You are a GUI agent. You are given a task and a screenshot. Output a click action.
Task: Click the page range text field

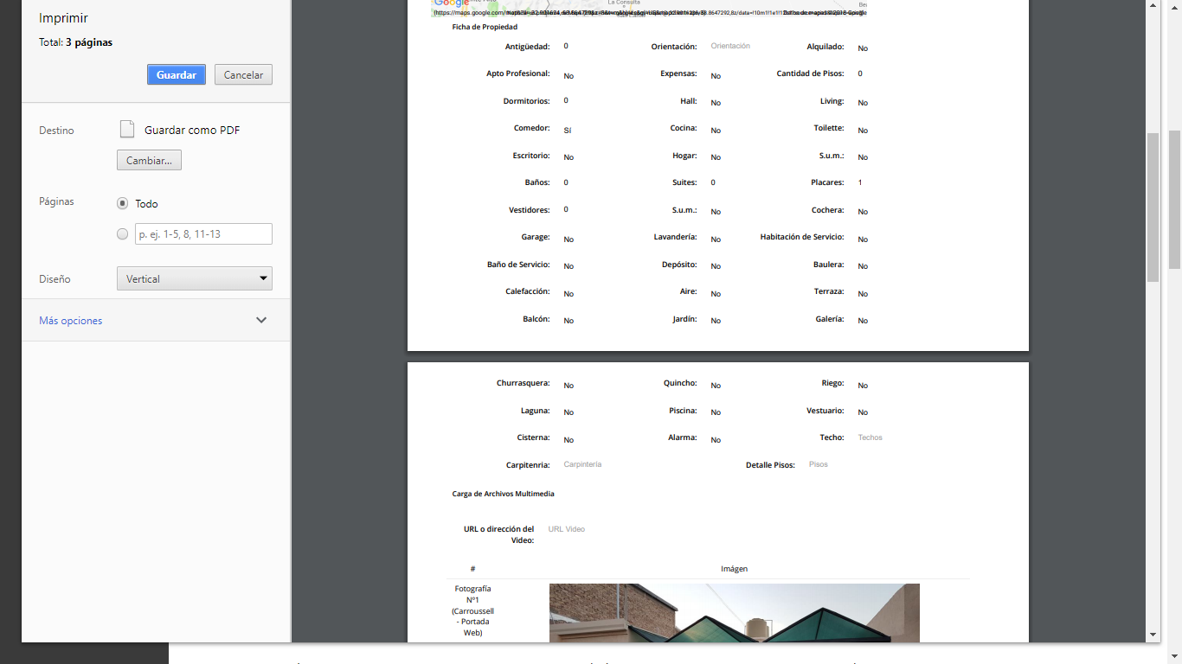coord(203,233)
